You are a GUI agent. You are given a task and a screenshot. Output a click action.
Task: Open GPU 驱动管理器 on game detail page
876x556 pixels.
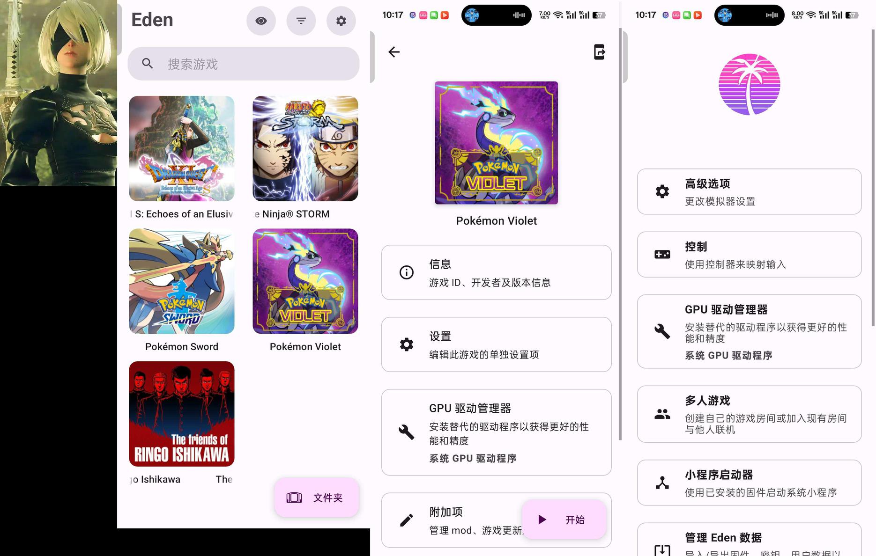(496, 432)
